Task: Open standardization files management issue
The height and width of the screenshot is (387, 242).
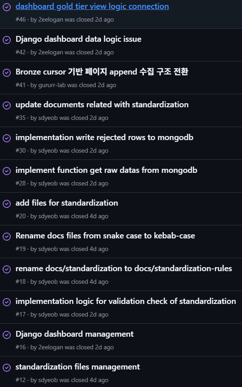Action: pos(78,367)
